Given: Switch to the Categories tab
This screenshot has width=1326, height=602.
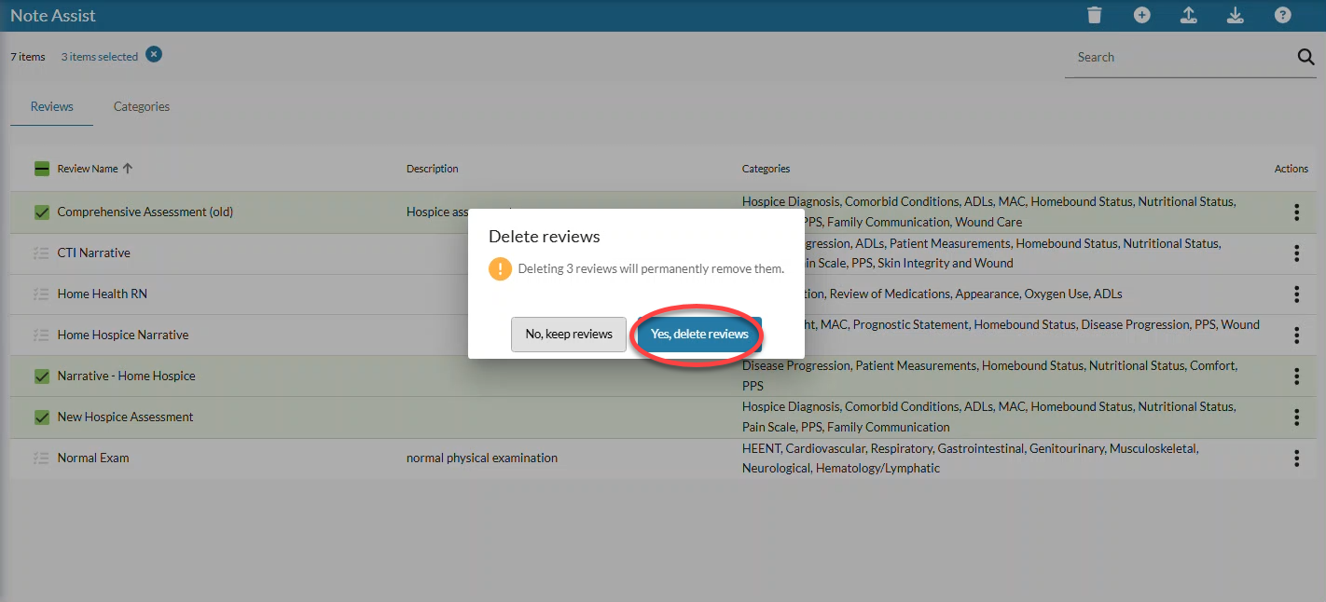Looking at the screenshot, I should coord(141,106).
